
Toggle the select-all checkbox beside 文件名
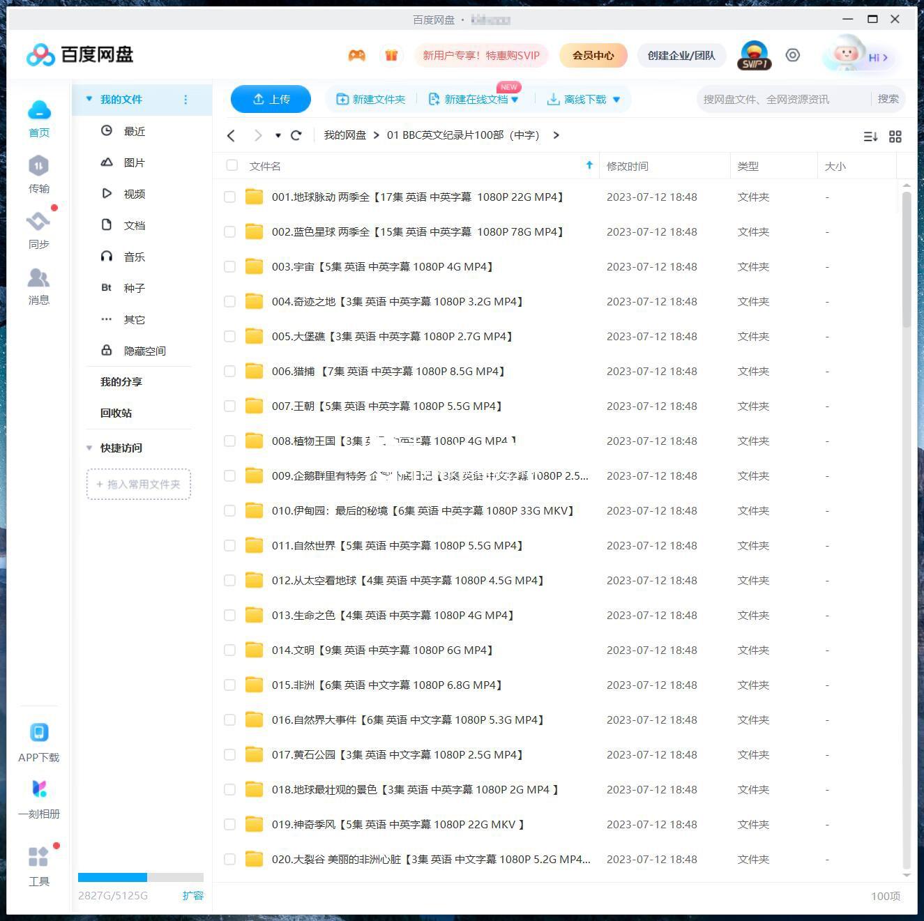(232, 165)
